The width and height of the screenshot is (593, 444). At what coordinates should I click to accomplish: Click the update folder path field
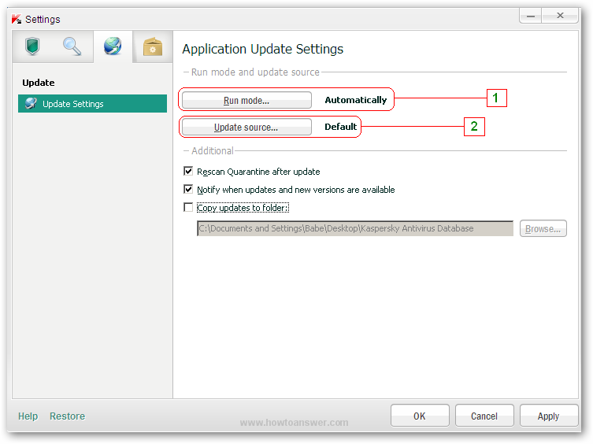point(355,228)
